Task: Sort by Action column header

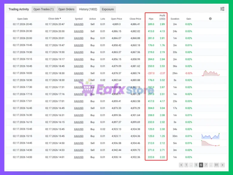Action: click(93, 19)
